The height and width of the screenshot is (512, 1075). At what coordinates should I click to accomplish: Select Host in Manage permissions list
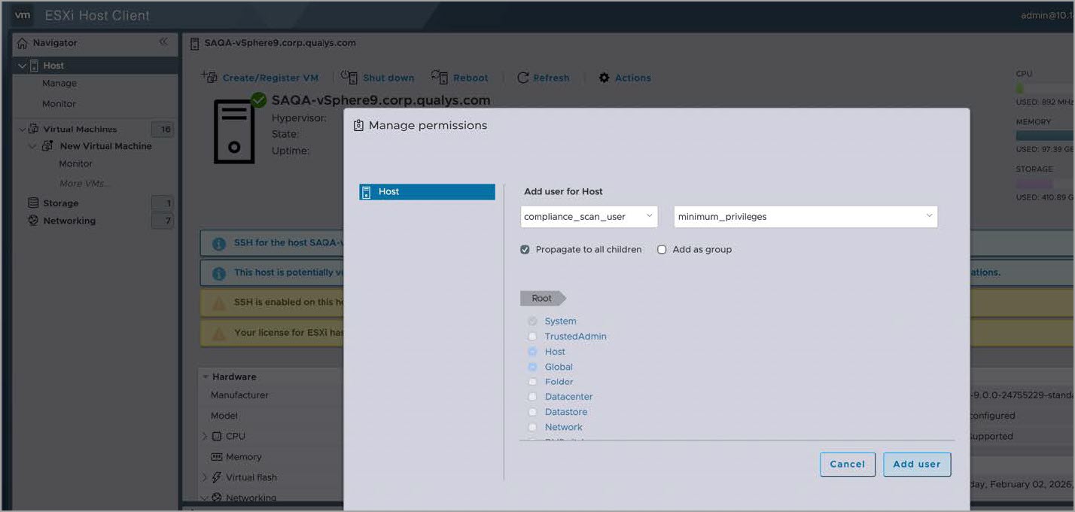tap(427, 192)
